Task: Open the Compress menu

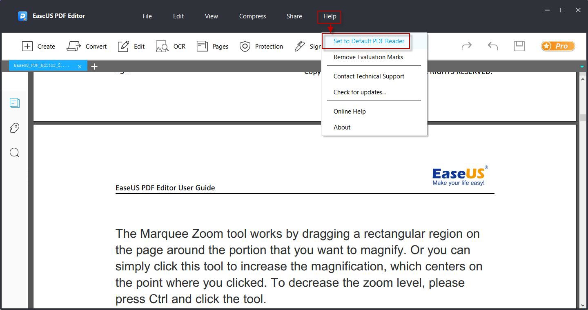Action: 252,16
